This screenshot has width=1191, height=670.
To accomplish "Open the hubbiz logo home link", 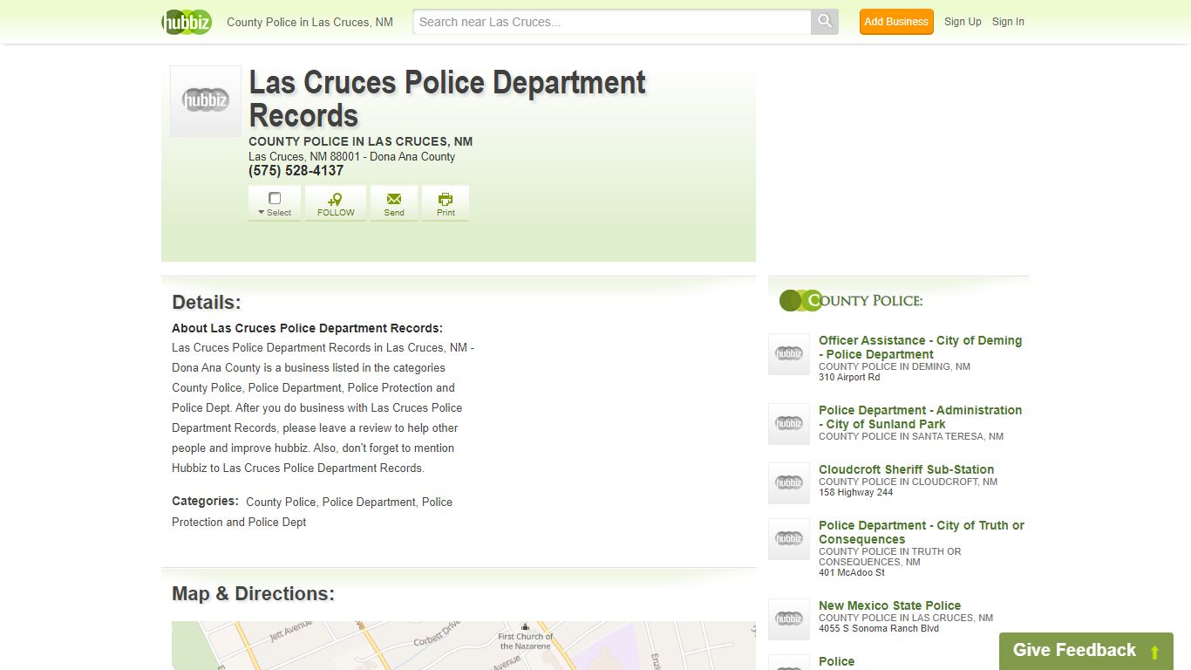I will [187, 22].
